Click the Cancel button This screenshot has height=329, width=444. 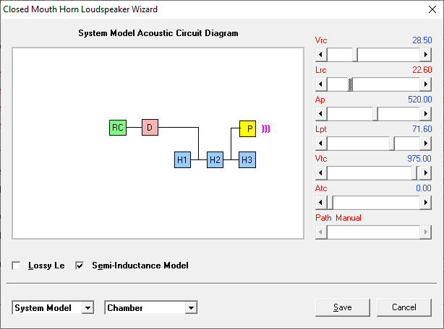pos(404,307)
